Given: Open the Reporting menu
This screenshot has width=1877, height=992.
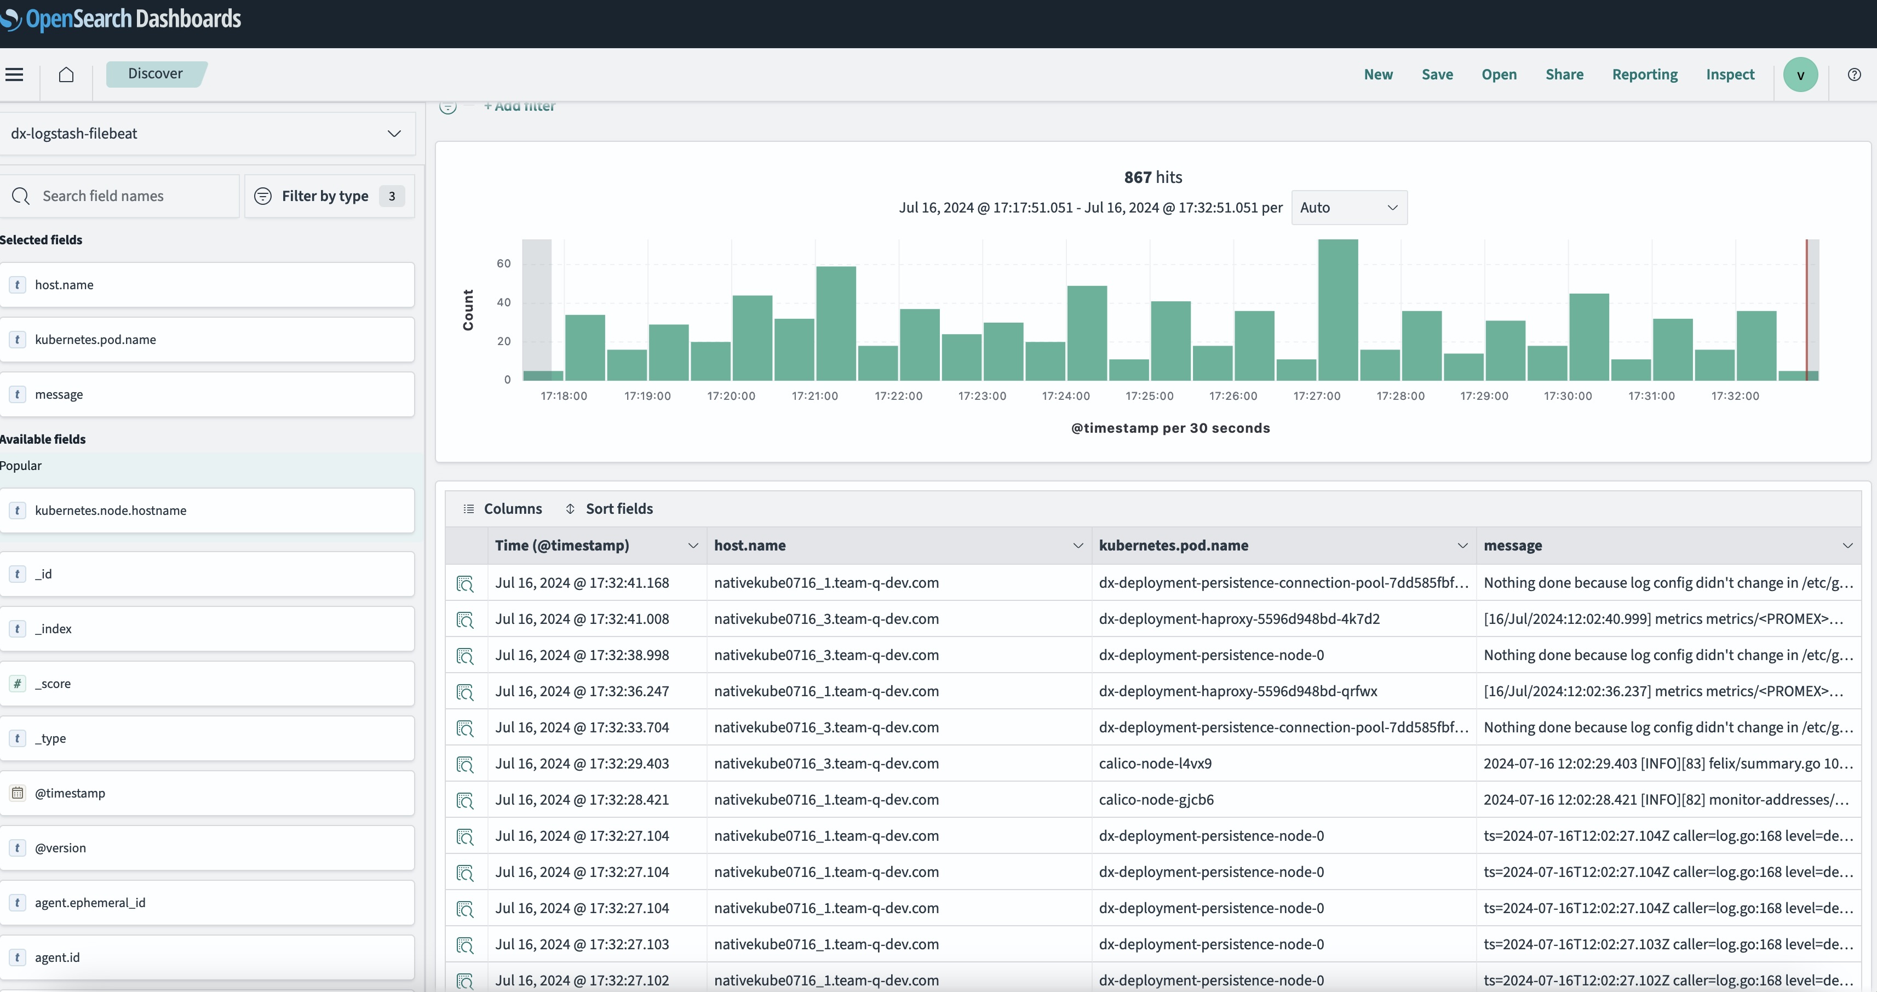Looking at the screenshot, I should click(1645, 74).
